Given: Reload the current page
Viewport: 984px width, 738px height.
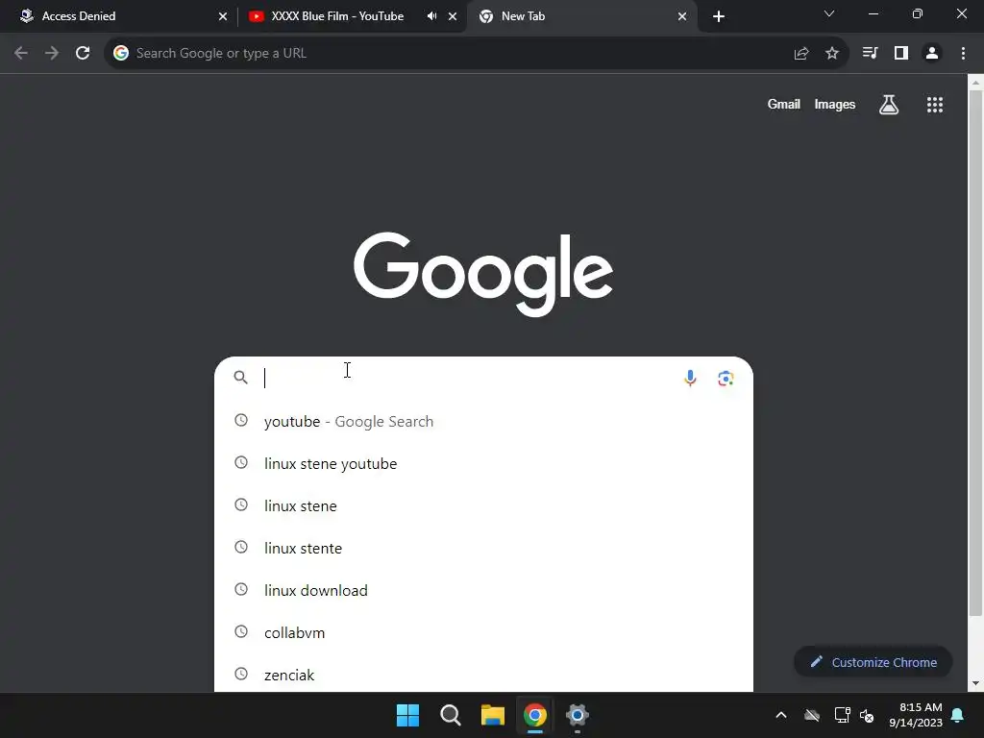Looking at the screenshot, I should point(83,54).
